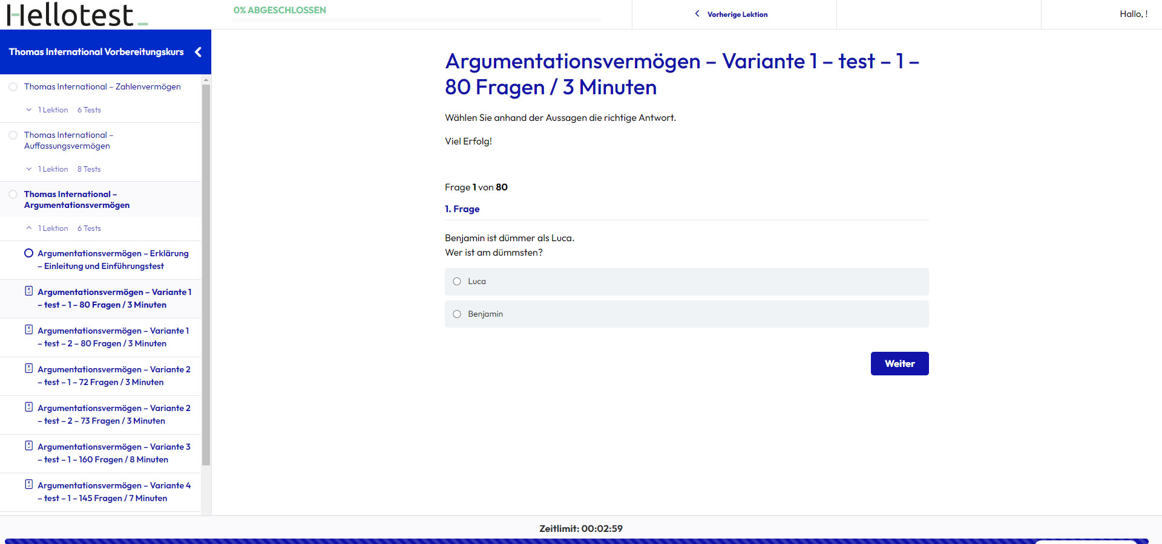Image resolution: width=1162 pixels, height=544 pixels.
Task: Open Variante 2 test 1 – 72 Fragen
Action: (114, 376)
